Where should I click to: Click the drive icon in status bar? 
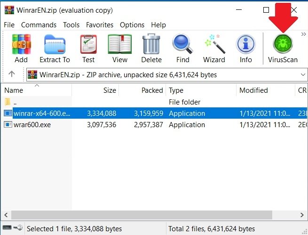pyautogui.click(x=7, y=227)
